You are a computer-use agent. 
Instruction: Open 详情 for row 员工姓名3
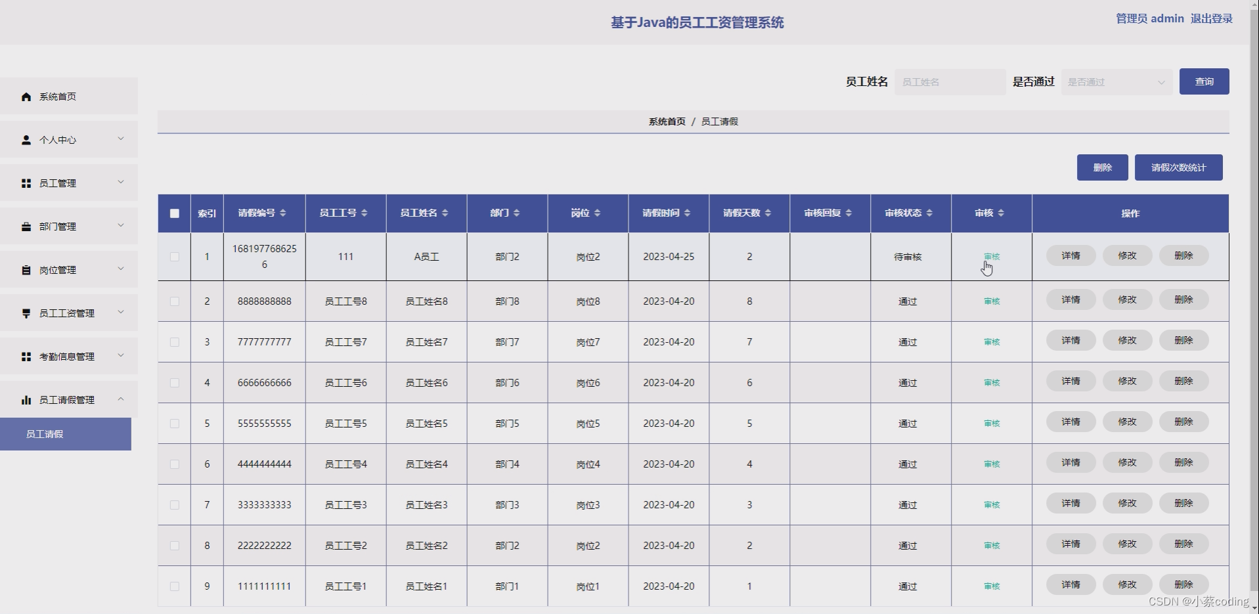(1071, 503)
